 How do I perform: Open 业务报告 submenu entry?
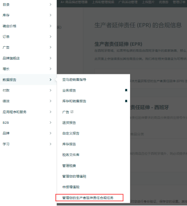[69, 90]
